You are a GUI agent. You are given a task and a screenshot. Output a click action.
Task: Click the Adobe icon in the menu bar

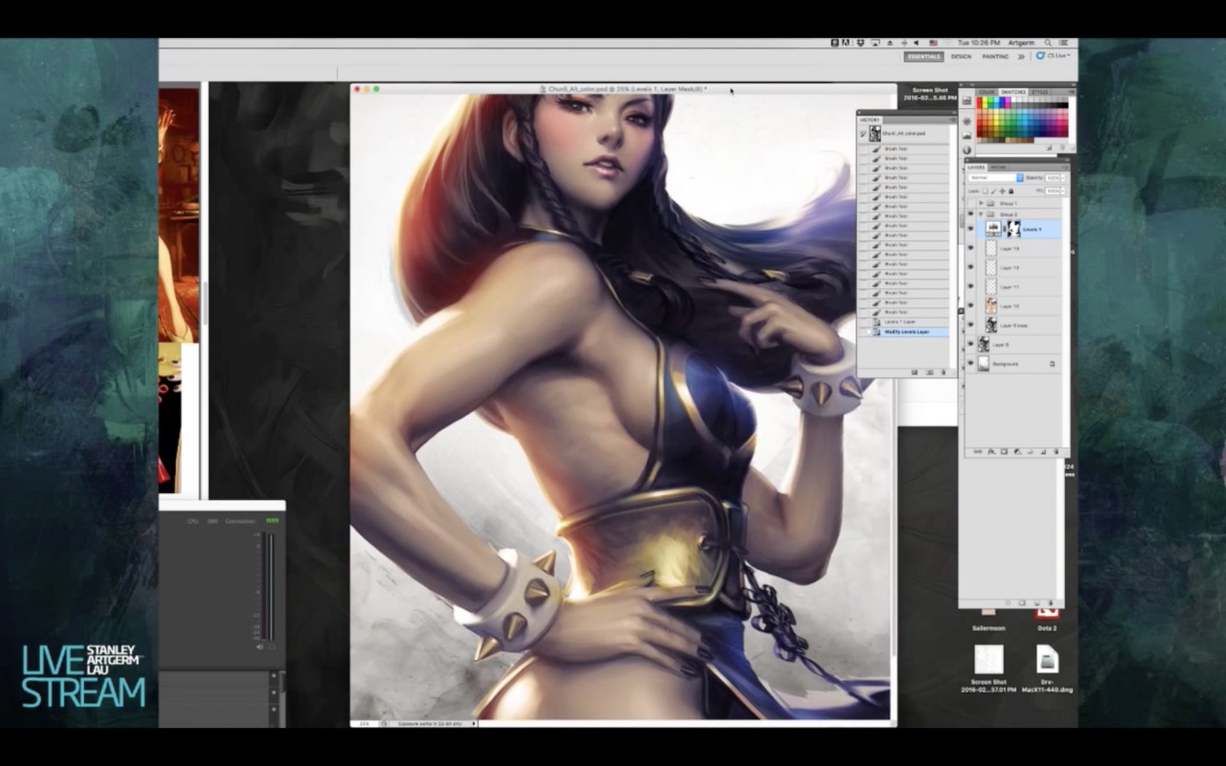pyautogui.click(x=846, y=43)
